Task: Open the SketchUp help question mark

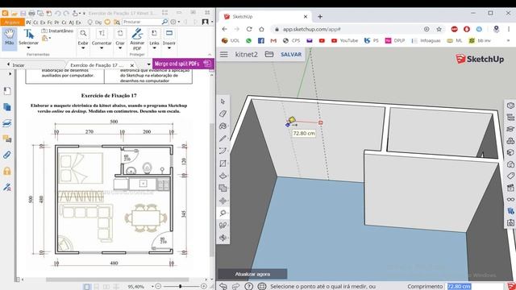Action: [x=249, y=287]
